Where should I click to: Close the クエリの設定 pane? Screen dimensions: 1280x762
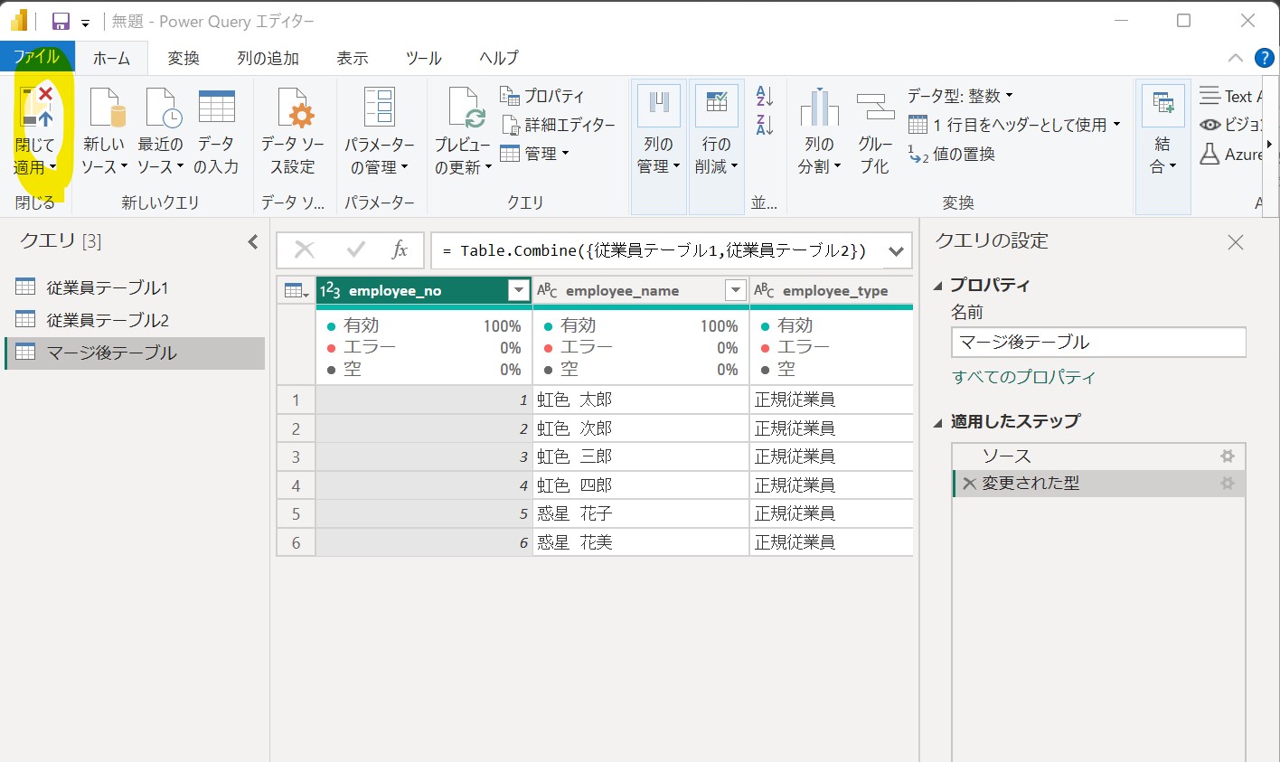1236,242
